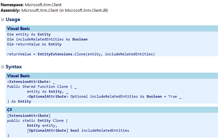Click the '[OptionalAttribute] bool includeRelatedEntities' line
Viewport: 218px width, 140px height.
(x=78, y=130)
